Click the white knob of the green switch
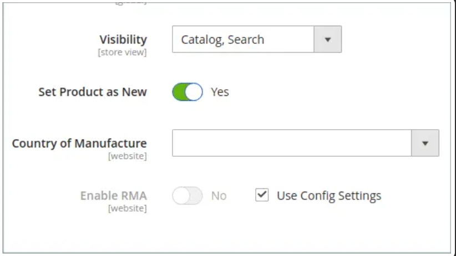456x256 pixels. coord(194,92)
